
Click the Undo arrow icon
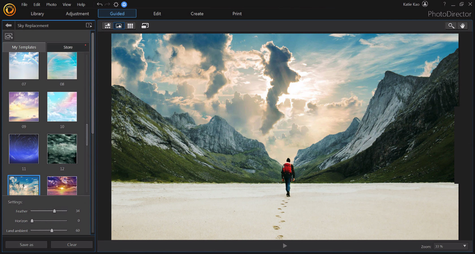(x=100, y=4)
